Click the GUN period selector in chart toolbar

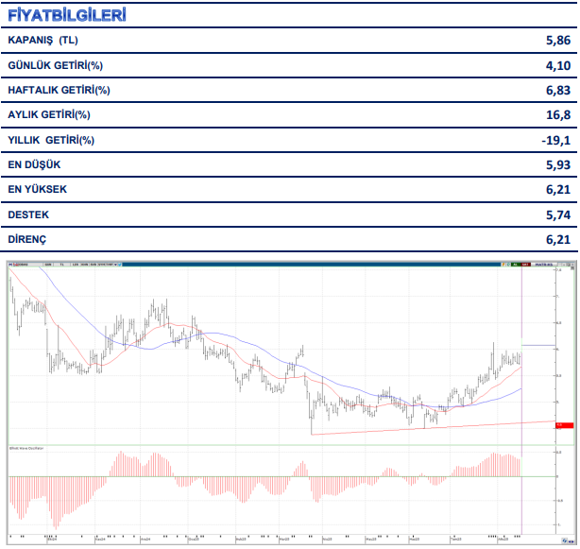point(47,266)
